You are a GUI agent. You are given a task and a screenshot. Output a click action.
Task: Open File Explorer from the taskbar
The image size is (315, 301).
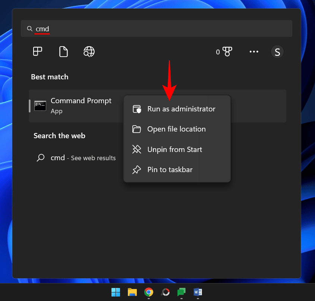pyautogui.click(x=132, y=292)
